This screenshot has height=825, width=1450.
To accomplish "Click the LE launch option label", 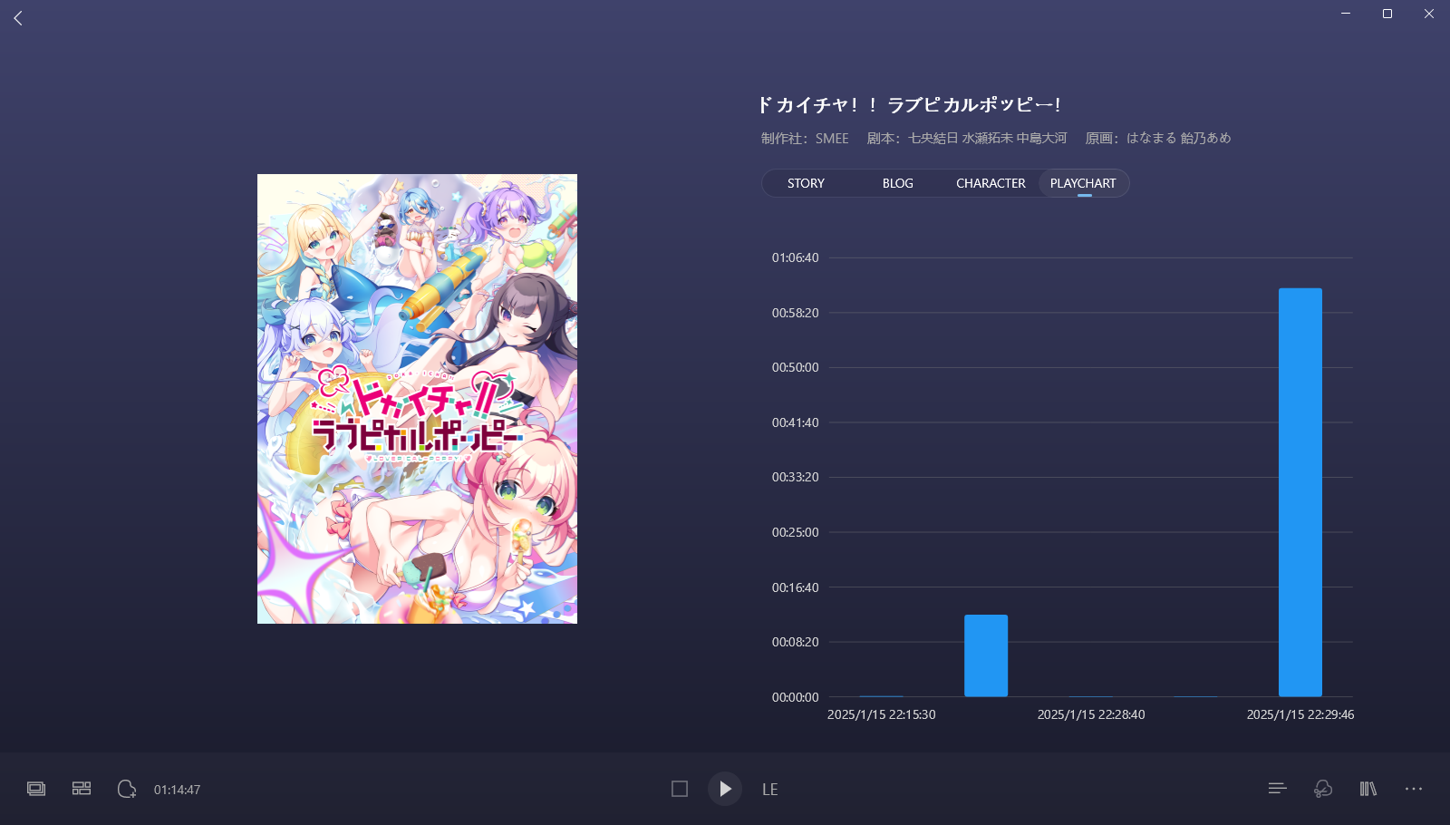I will 769,790.
